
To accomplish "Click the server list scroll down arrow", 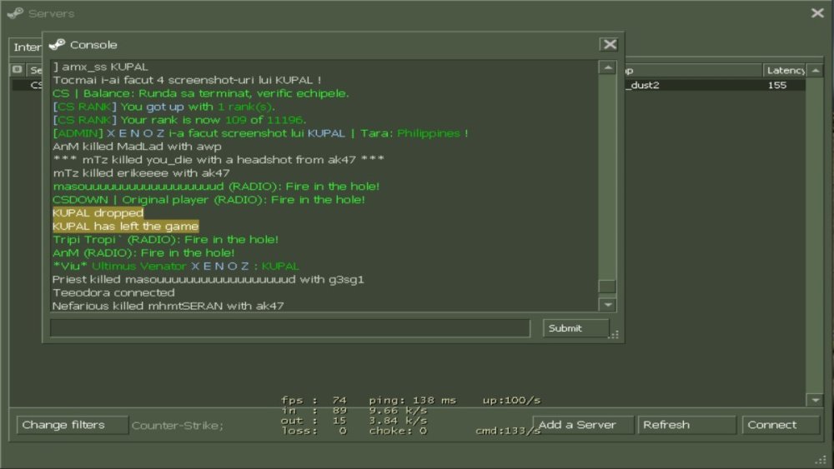I will (816, 400).
